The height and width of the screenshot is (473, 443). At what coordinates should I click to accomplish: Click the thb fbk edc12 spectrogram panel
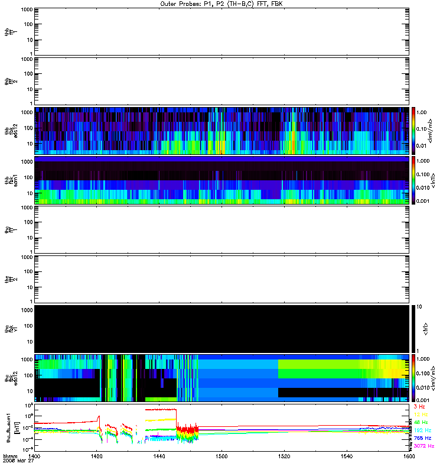point(221,131)
